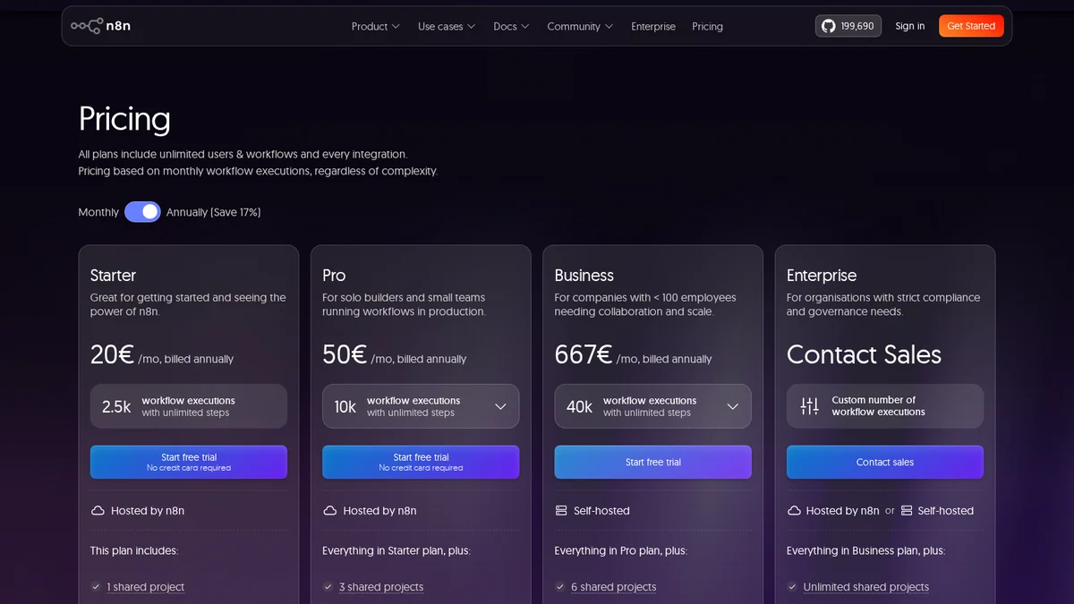This screenshot has width=1074, height=604.
Task: Open the Enterprise nav item
Action: coord(653,26)
